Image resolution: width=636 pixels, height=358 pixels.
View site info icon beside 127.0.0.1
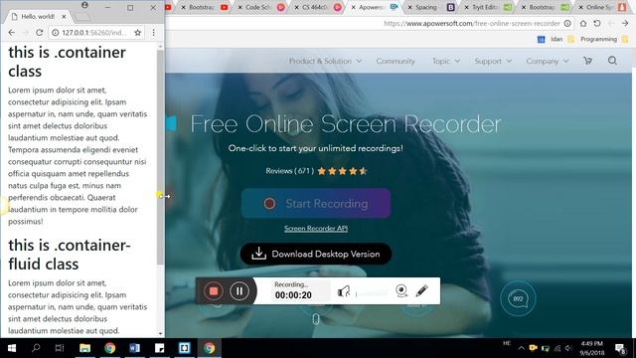[x=56, y=33]
